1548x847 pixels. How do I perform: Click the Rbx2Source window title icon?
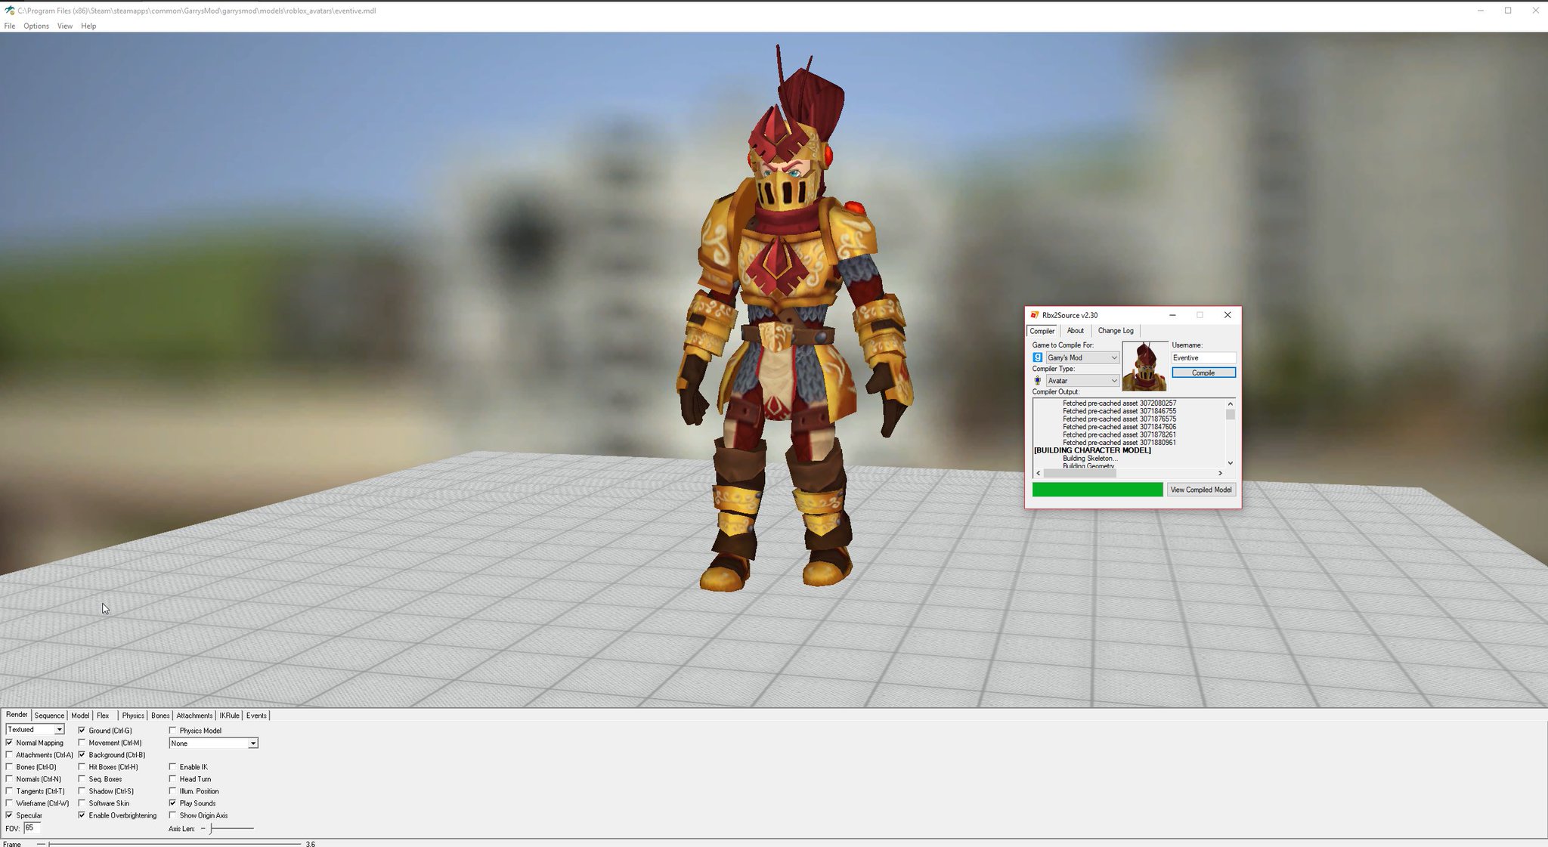[x=1034, y=315]
